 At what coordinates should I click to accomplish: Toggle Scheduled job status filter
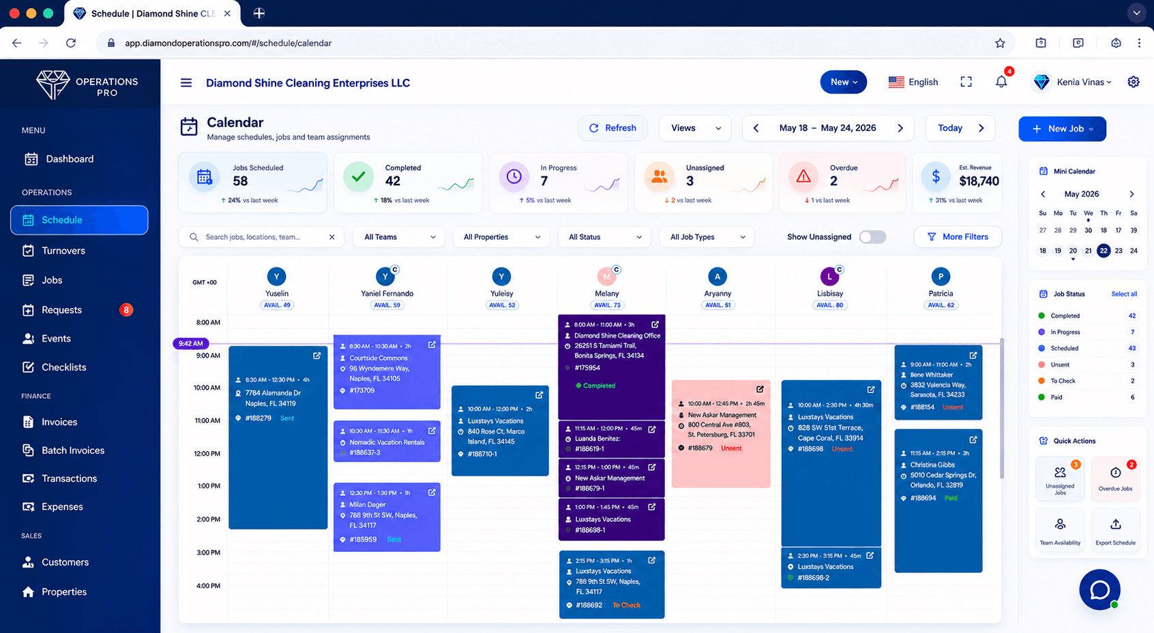click(x=1086, y=348)
